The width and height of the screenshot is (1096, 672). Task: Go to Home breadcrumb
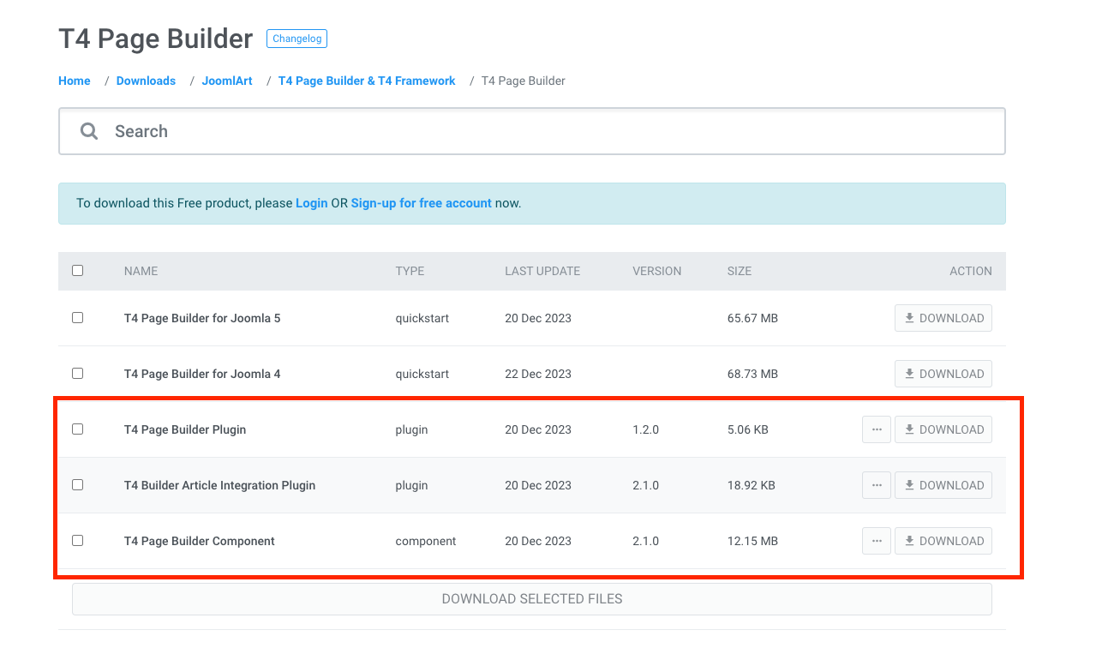pos(75,81)
